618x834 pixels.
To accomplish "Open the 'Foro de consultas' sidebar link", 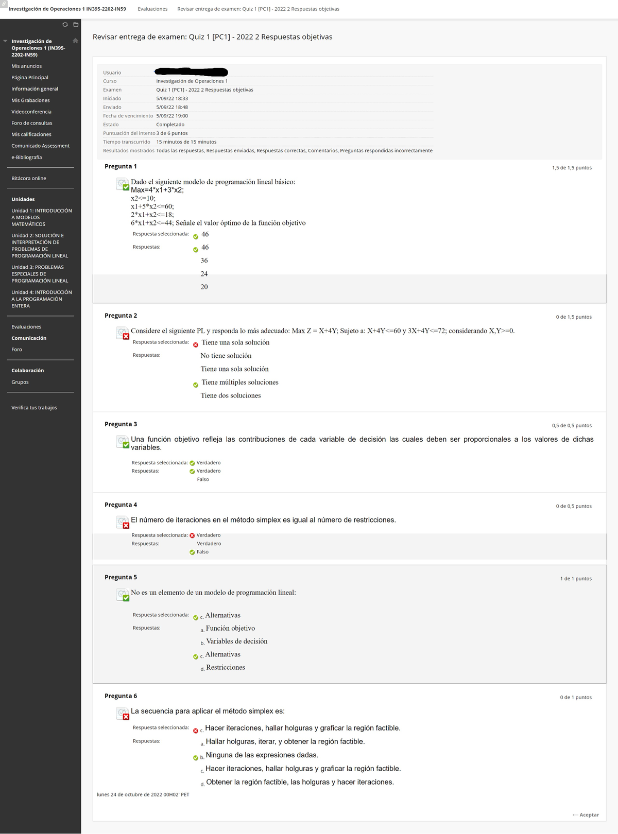I will click(32, 123).
